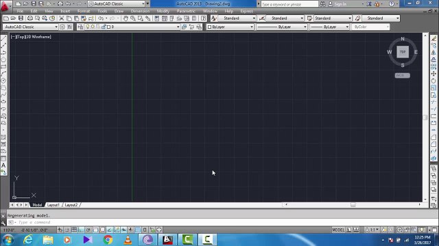Toggle Grid Display in status bar
Viewport: 439px width, 246px height.
point(74,230)
